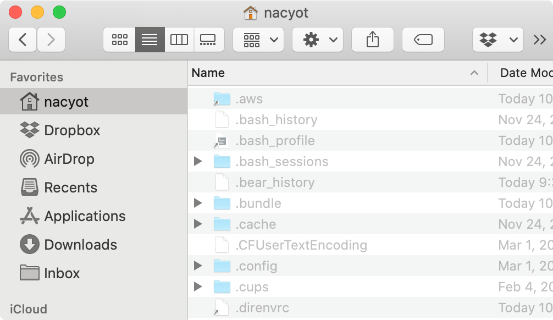The width and height of the screenshot is (553, 320).
Task: Sort by the Name column header
Action: pyautogui.click(x=330, y=73)
